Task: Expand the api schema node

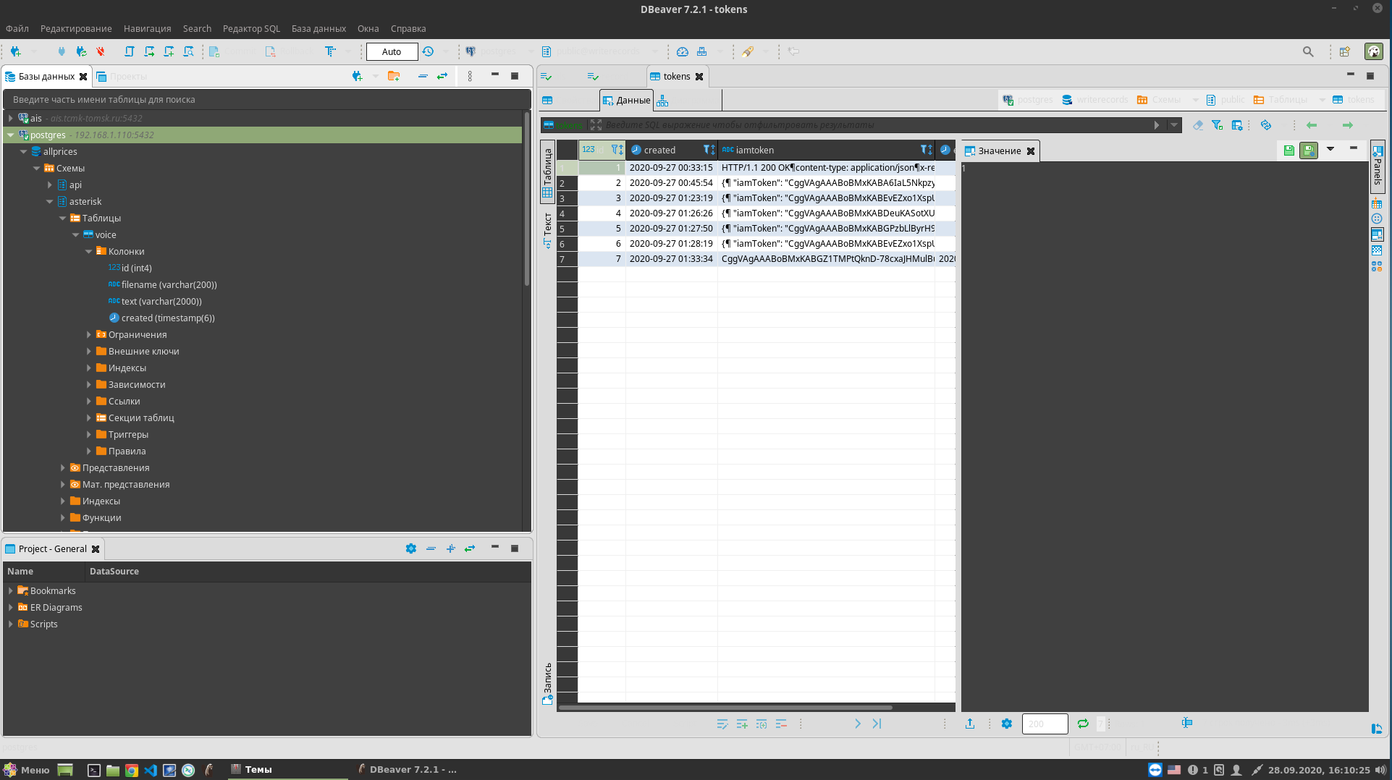Action: tap(50, 185)
